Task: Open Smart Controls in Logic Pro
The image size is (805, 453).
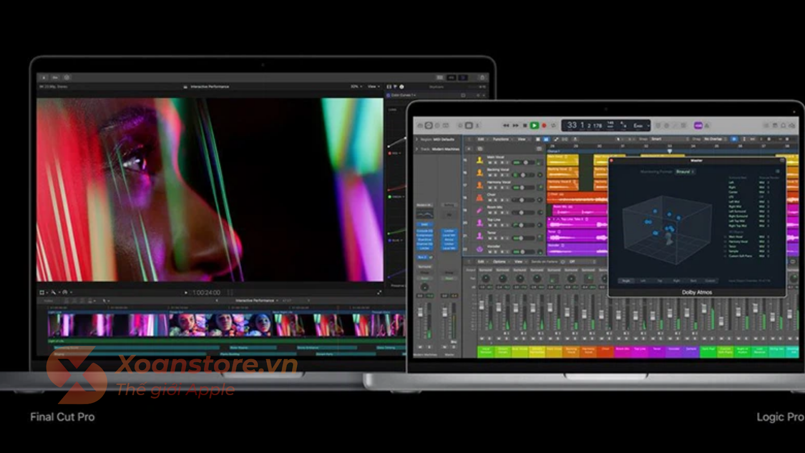Action: pos(460,125)
